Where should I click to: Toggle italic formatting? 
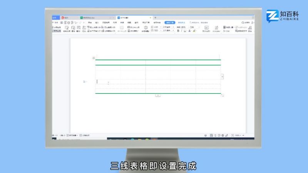pyautogui.click(x=181, y=31)
